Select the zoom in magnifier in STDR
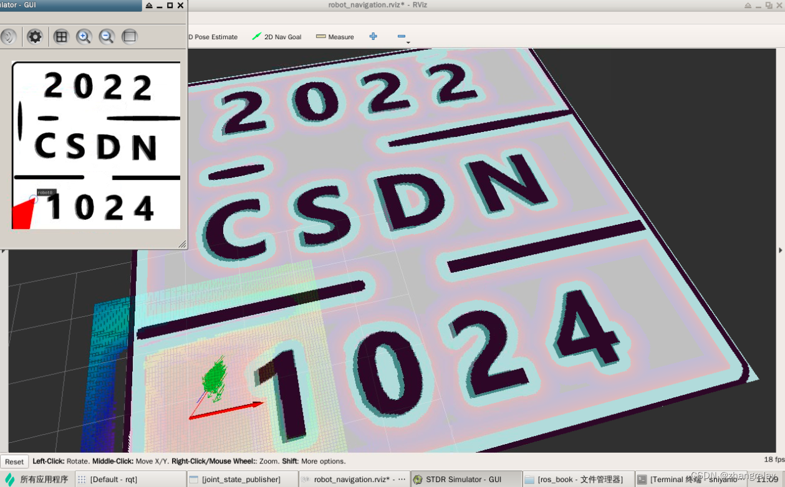The image size is (785, 487). [84, 37]
